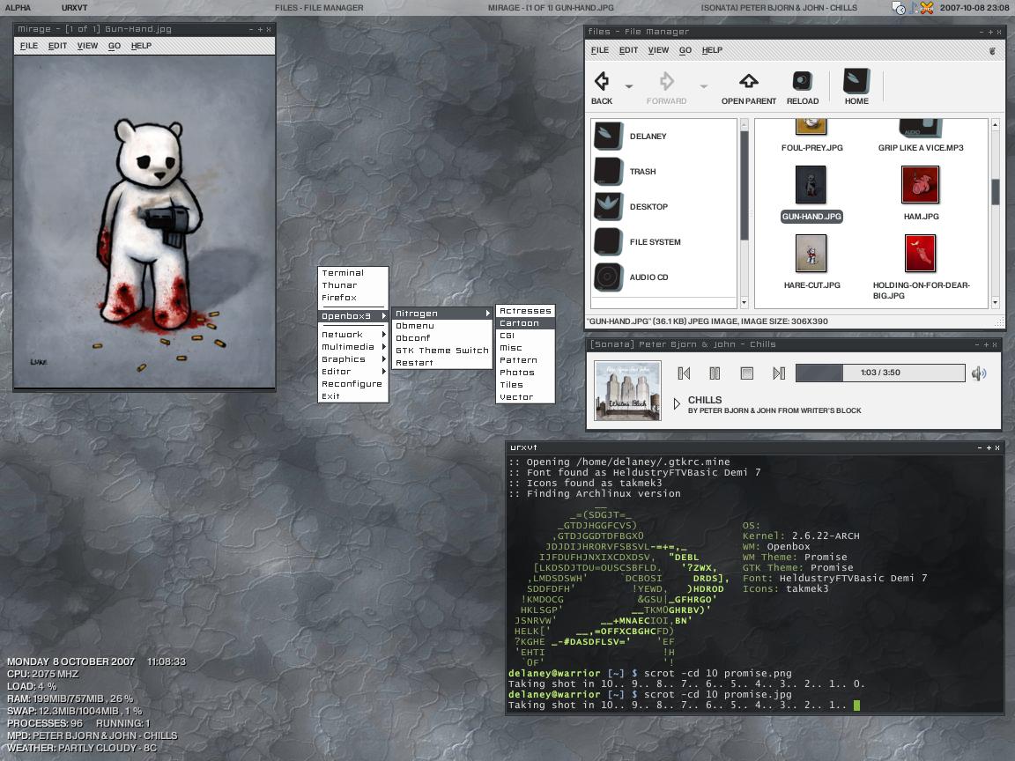The width and height of the screenshot is (1015, 761).
Task: Click file list vertical scrollbar handle
Action: click(x=996, y=191)
